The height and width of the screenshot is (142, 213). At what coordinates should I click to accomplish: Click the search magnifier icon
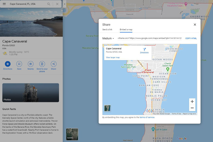(49, 4)
